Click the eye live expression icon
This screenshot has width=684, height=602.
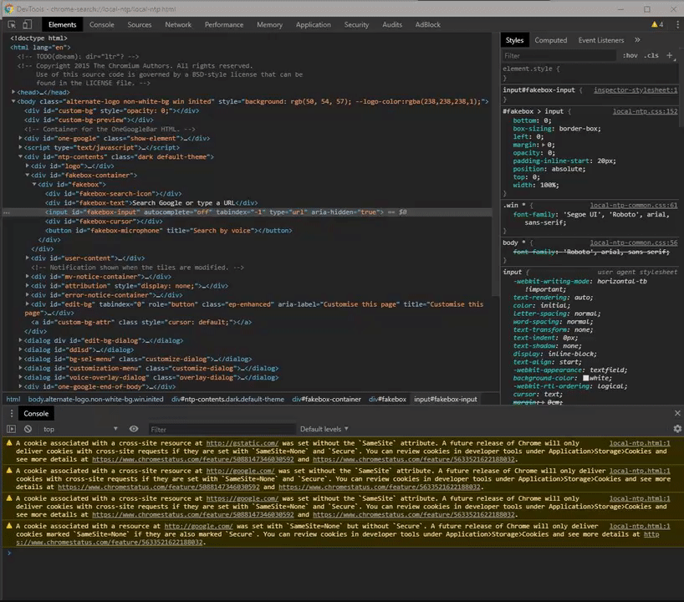click(x=134, y=429)
